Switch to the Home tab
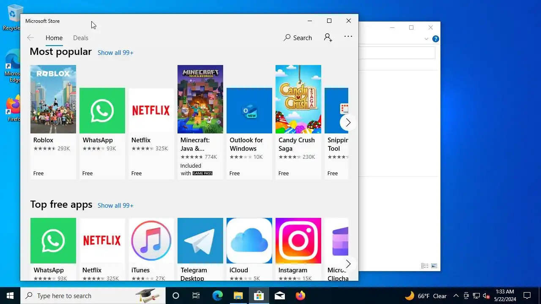The width and height of the screenshot is (541, 304). point(54,38)
